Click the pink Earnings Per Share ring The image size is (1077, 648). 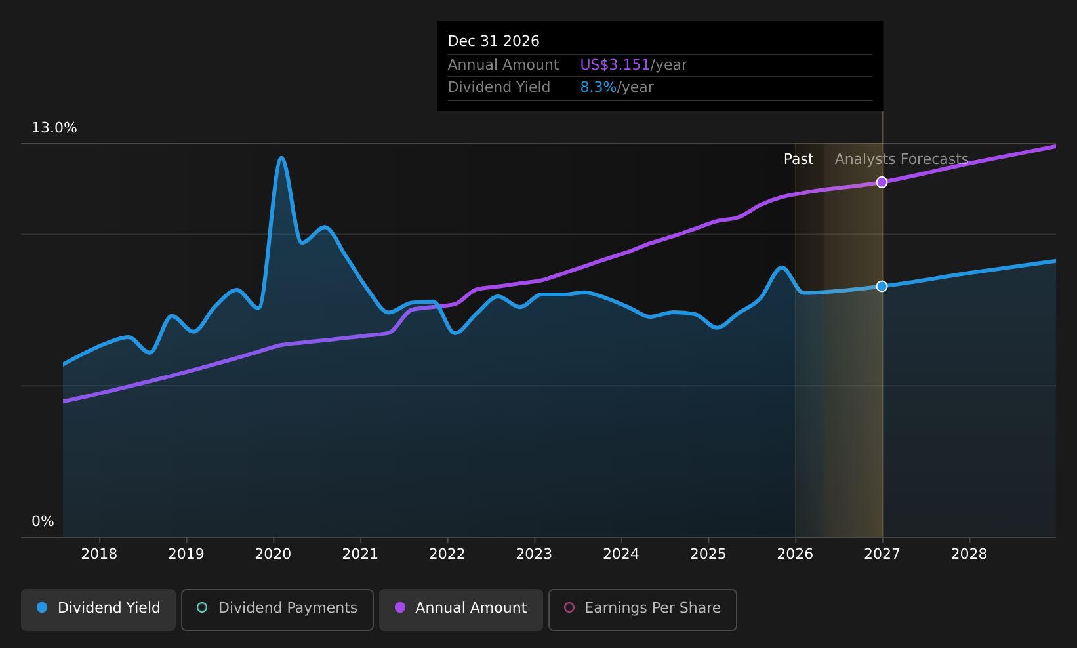pos(569,607)
